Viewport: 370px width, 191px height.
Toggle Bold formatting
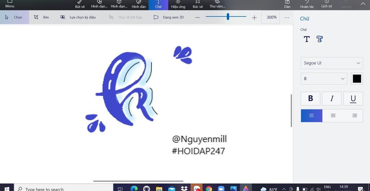coord(310,98)
